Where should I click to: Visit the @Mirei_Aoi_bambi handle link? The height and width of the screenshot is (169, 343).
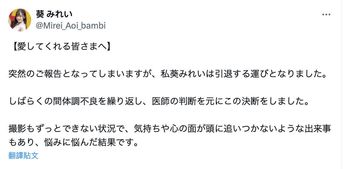point(71,26)
